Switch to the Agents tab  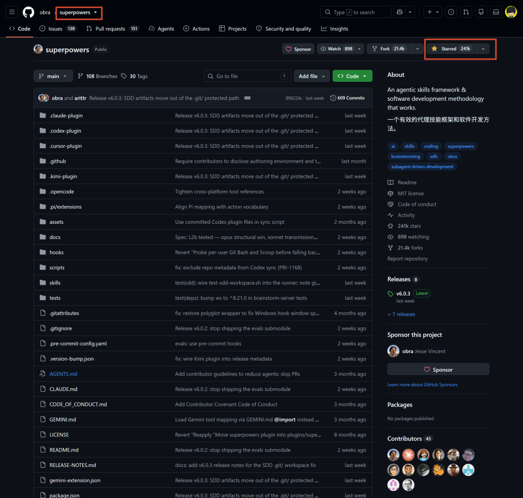pyautogui.click(x=161, y=29)
